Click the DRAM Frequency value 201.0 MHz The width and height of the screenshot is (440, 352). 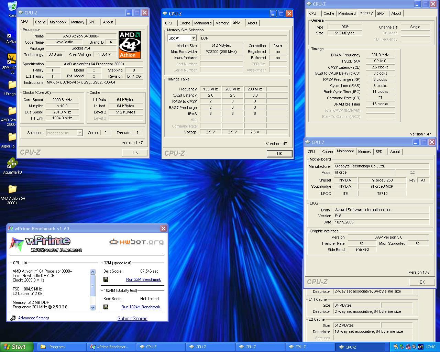pos(380,55)
